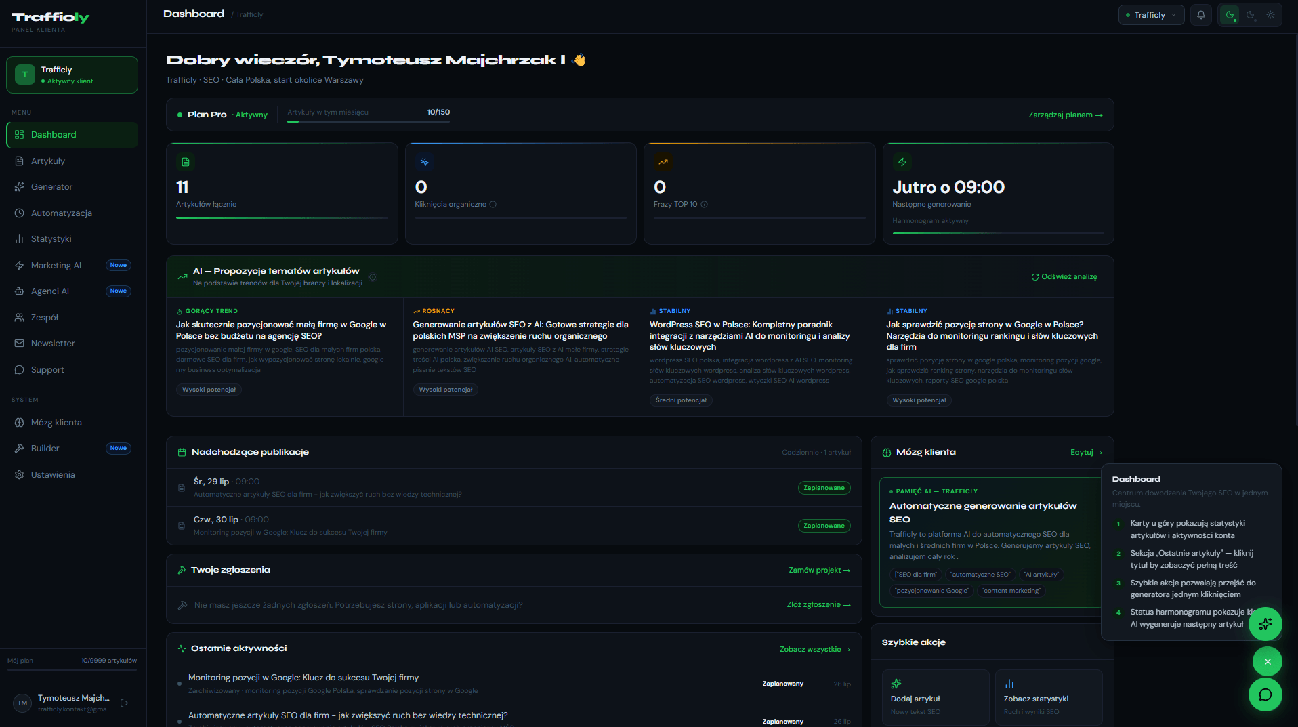Viewport: 1298px width, 727px height.
Task: Click the Mózg klienta brain icon in sidebar
Action: tap(19, 423)
